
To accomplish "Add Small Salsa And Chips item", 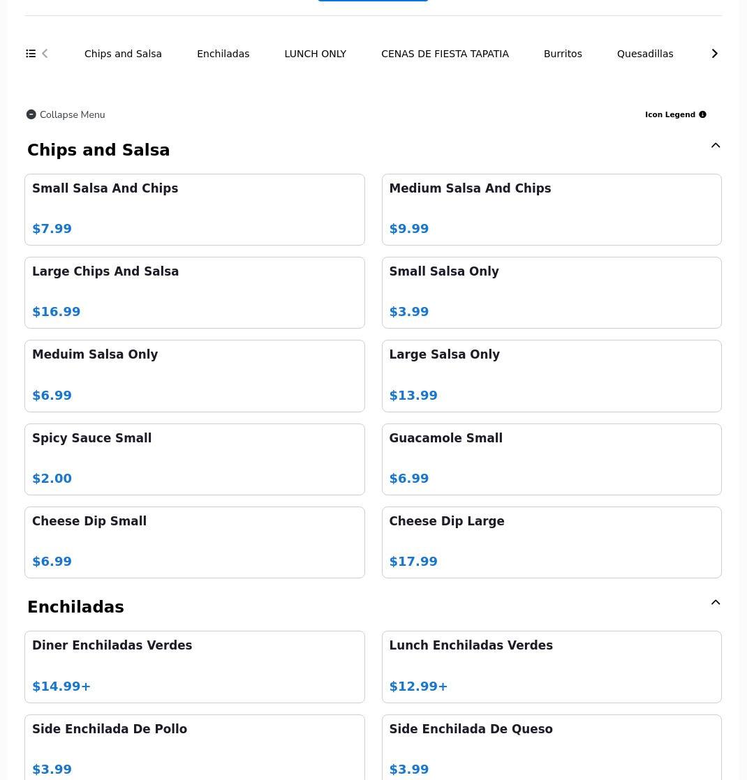I will tap(194, 209).
